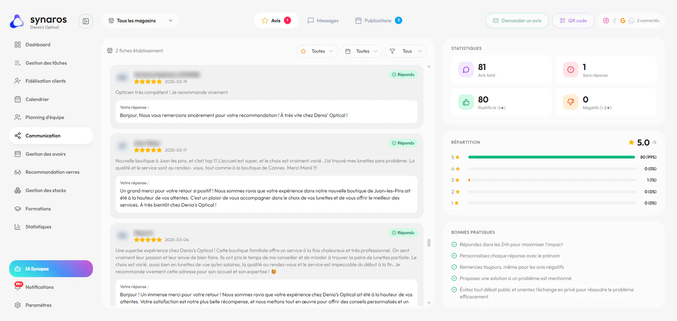Screen dimensions: 677x321
Task: Click the QR code button
Action: click(x=573, y=20)
